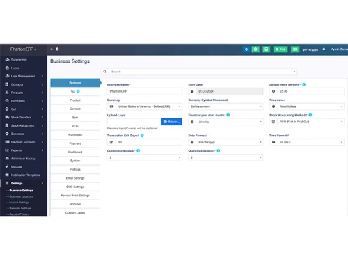
Task: Switch to the Product settings tab
Action: pos(75,100)
